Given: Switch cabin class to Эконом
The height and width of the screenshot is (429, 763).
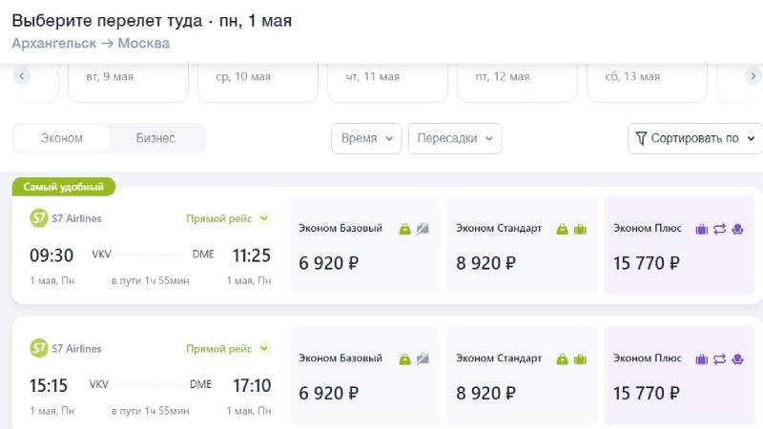Looking at the screenshot, I should [61, 138].
